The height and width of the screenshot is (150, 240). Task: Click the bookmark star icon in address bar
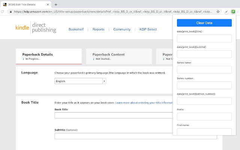(218, 12)
